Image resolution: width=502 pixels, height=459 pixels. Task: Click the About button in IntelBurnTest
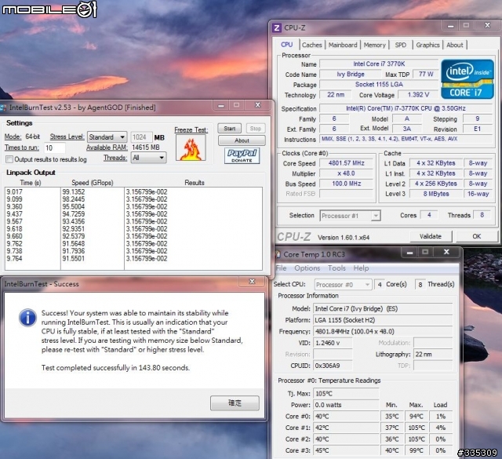point(242,140)
